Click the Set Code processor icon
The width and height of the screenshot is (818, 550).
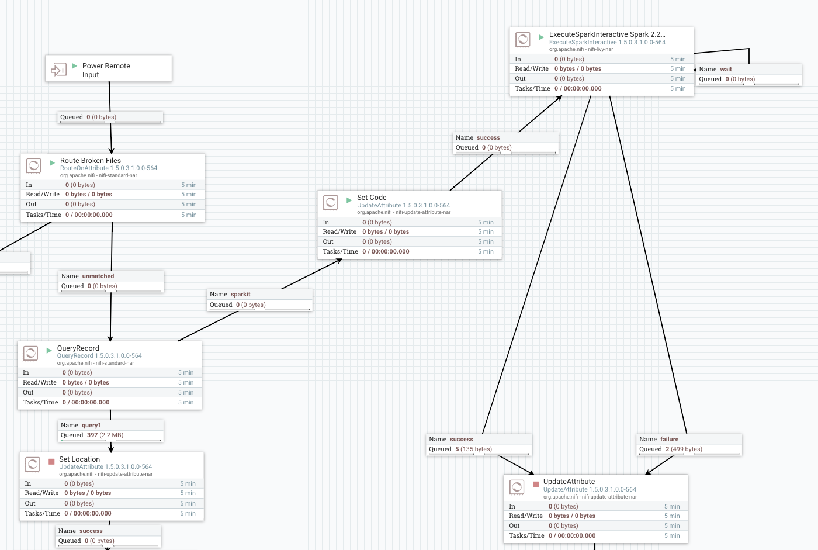331,202
